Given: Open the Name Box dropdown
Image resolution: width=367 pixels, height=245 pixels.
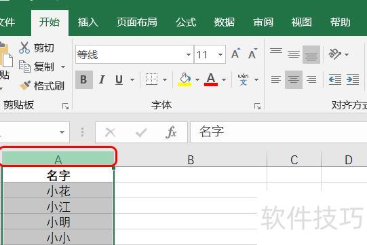Looking at the screenshot, I should 62,132.
